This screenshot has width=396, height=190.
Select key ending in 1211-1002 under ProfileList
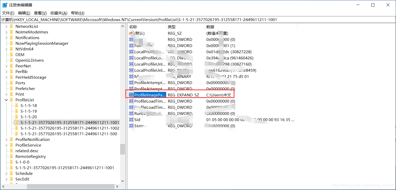point(70,128)
